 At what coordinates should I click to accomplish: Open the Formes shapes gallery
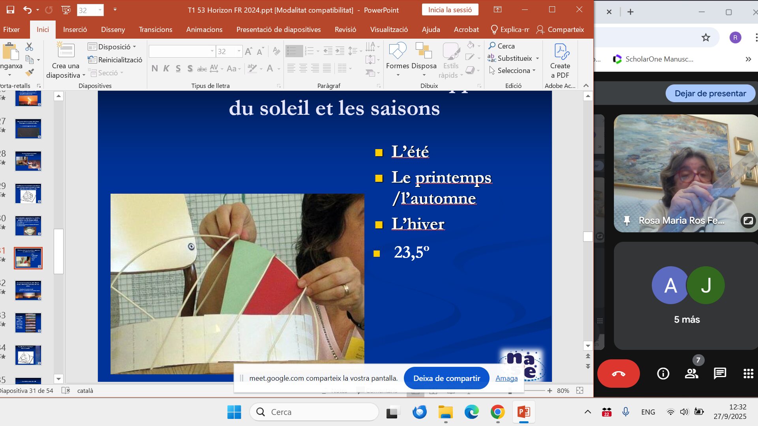tap(398, 59)
